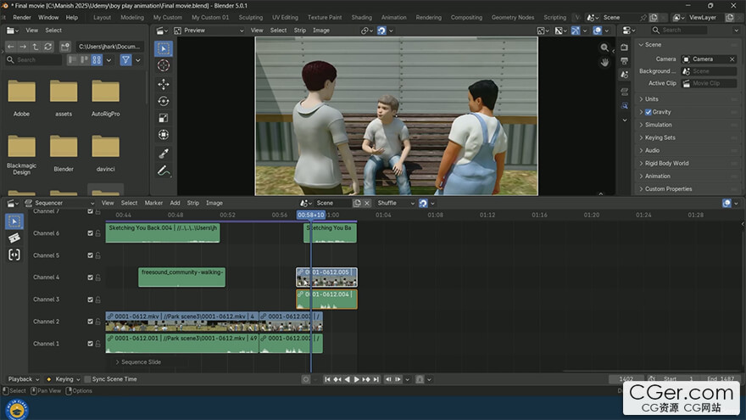Viewport: 746px width, 420px height.
Task: Open the Strip menu in sequencer header
Action: [x=192, y=203]
